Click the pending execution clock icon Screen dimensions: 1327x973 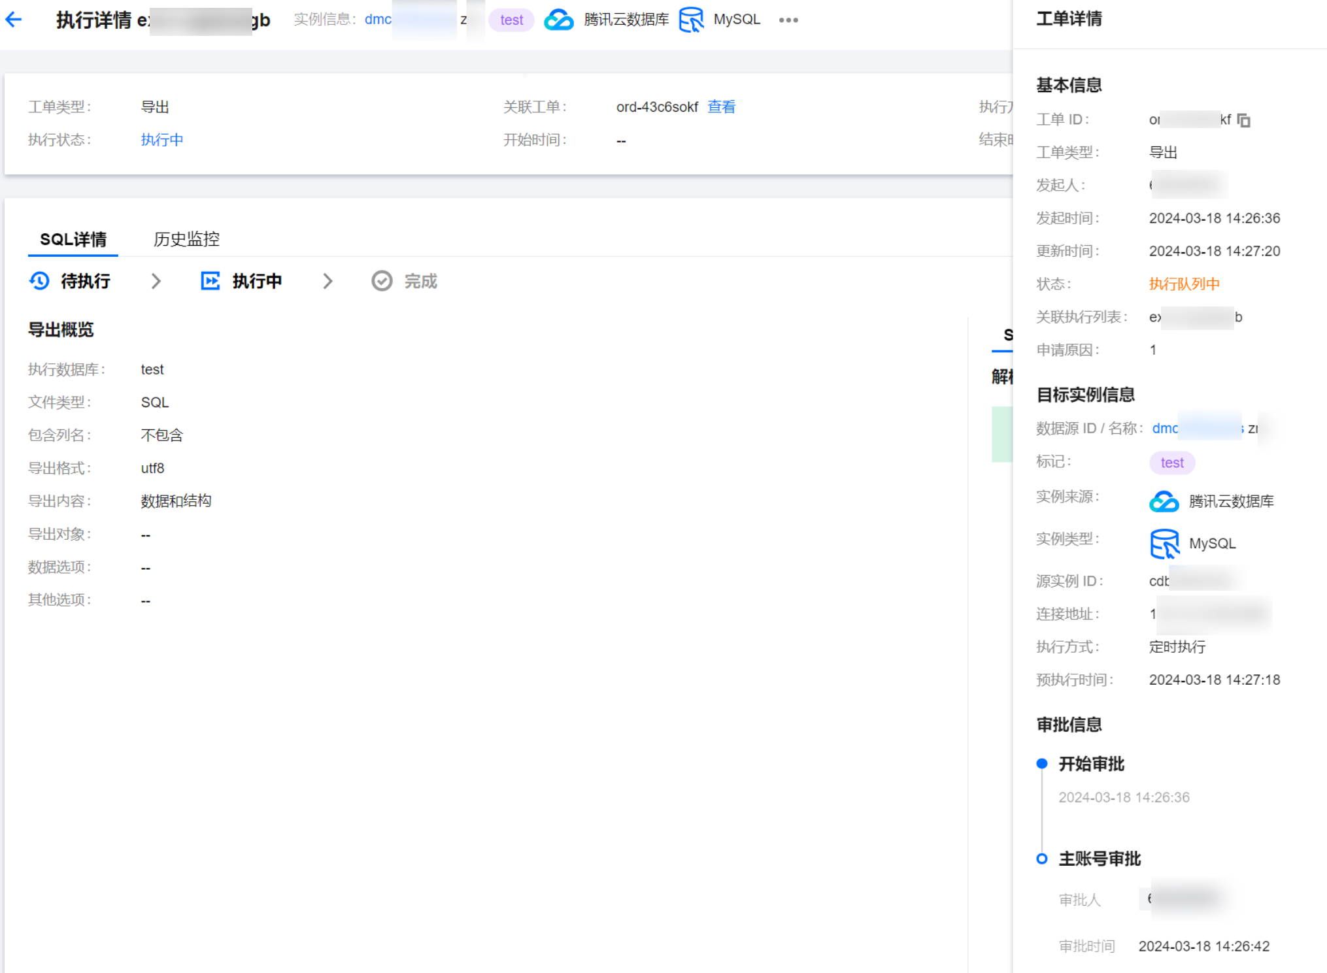point(39,281)
